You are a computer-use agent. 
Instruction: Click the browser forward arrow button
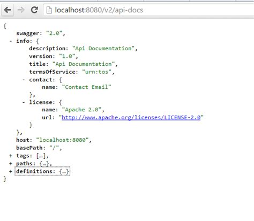[21, 10]
